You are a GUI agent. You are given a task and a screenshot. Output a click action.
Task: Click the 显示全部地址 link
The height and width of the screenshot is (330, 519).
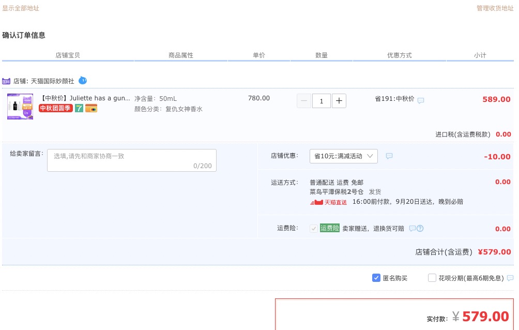[21, 8]
